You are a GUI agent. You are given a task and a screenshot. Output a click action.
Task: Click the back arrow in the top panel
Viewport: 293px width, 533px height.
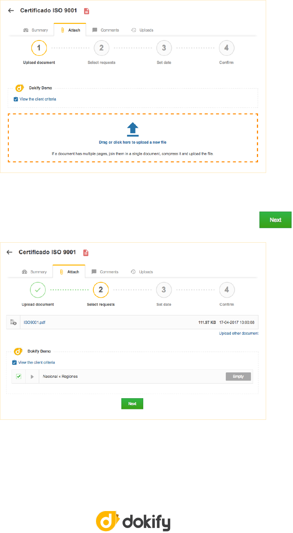11,11
